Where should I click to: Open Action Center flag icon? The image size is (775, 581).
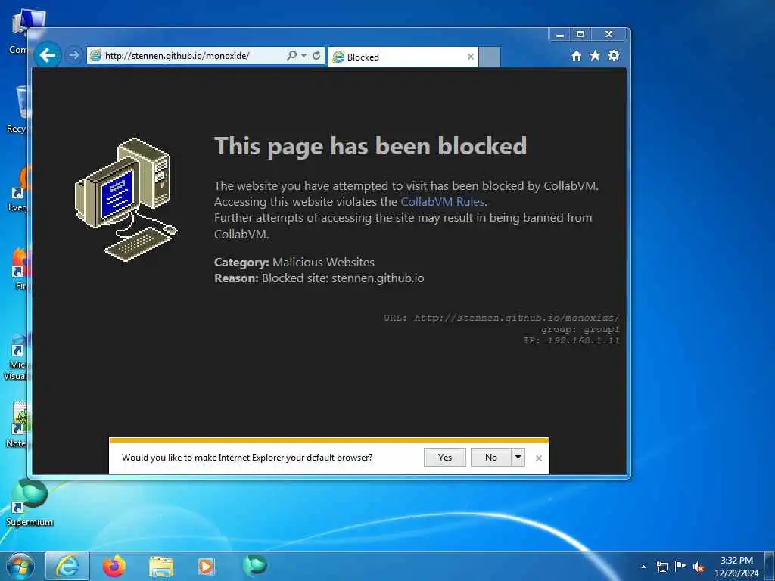pyautogui.click(x=680, y=567)
